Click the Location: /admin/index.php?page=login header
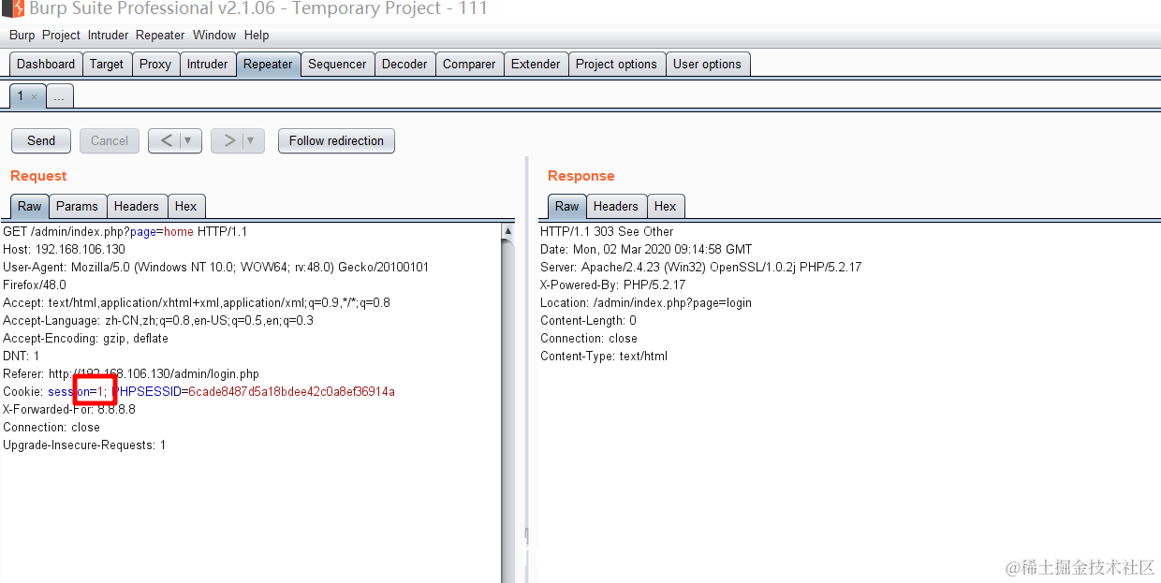1161x583 pixels. [646, 302]
